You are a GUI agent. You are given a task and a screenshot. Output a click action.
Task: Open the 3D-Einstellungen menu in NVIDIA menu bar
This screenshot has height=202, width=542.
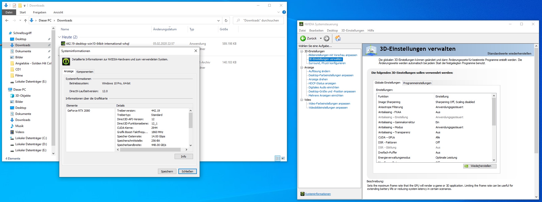pos(353,31)
